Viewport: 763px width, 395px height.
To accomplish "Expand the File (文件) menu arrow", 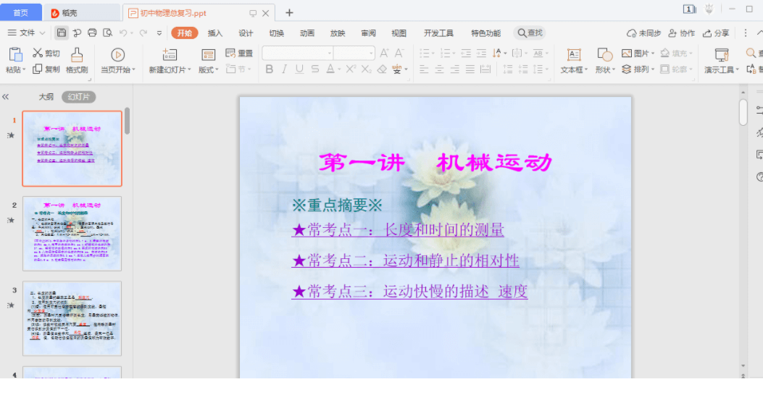I will pyautogui.click(x=42, y=33).
